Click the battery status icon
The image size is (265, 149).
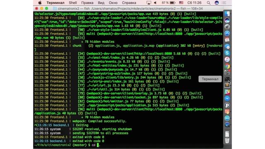pyautogui.click(x=172, y=3)
